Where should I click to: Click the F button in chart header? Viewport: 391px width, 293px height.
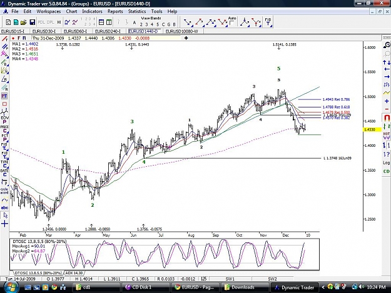19,38
